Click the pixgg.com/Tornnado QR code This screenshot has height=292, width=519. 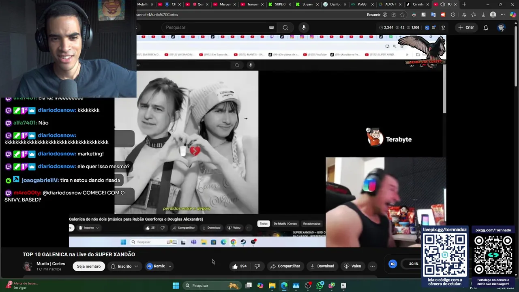(493, 255)
